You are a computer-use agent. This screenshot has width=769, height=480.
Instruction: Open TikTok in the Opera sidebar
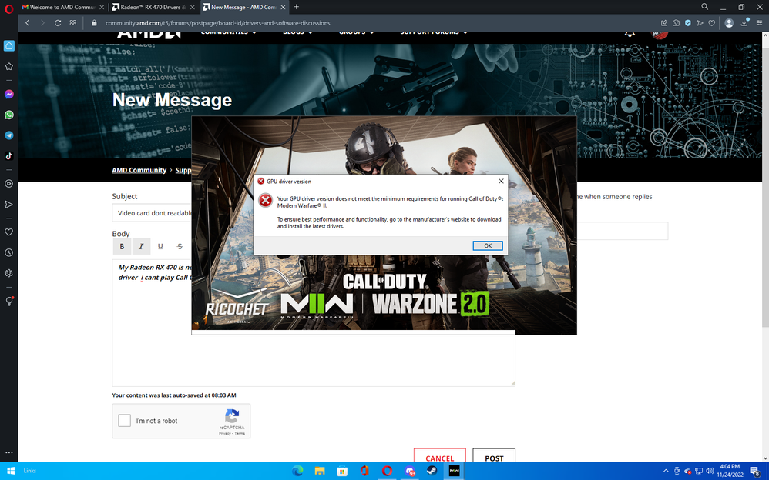point(8,155)
